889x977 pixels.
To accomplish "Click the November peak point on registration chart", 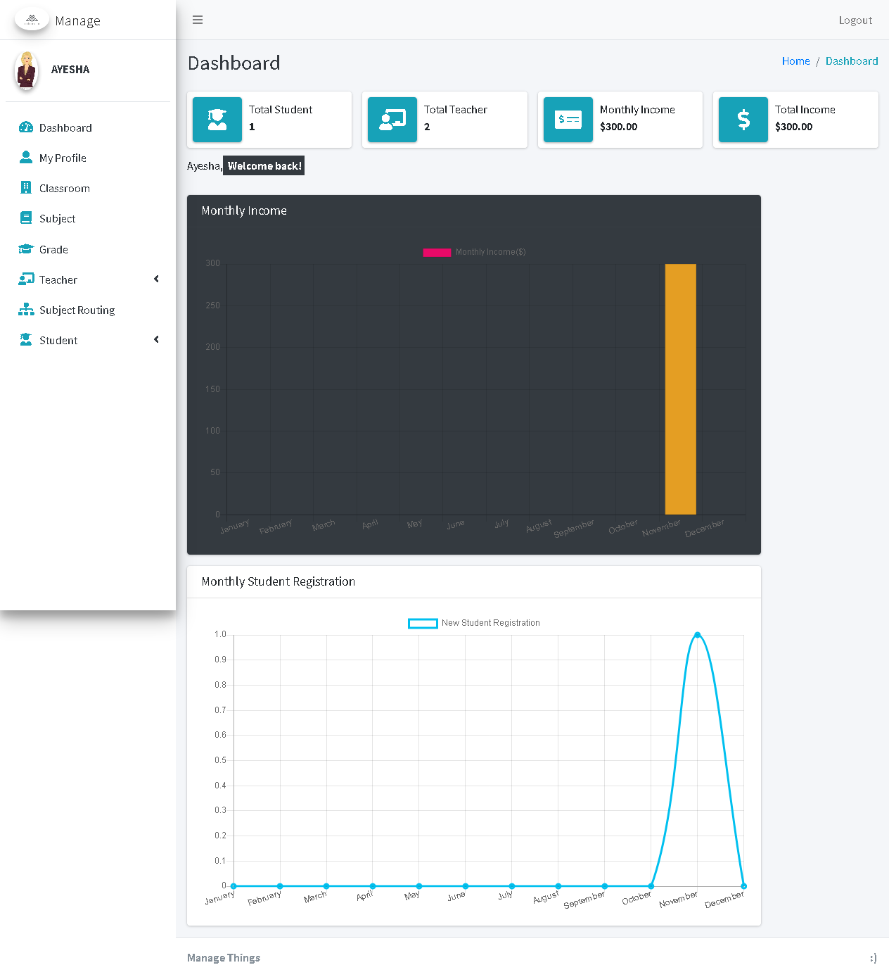I will click(x=698, y=635).
